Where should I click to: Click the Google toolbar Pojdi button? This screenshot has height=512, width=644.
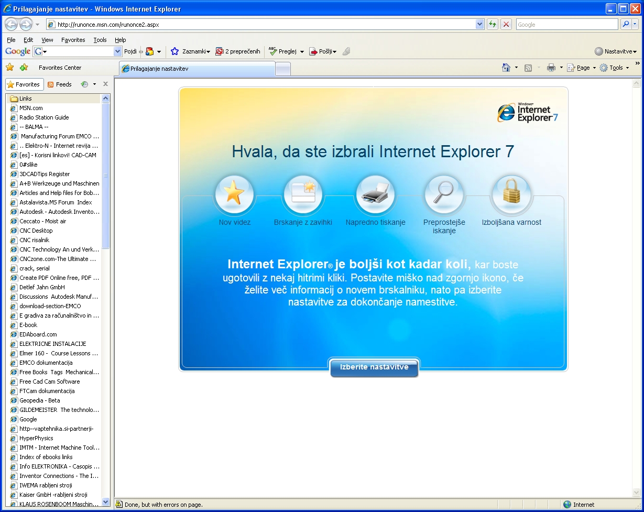coord(130,51)
